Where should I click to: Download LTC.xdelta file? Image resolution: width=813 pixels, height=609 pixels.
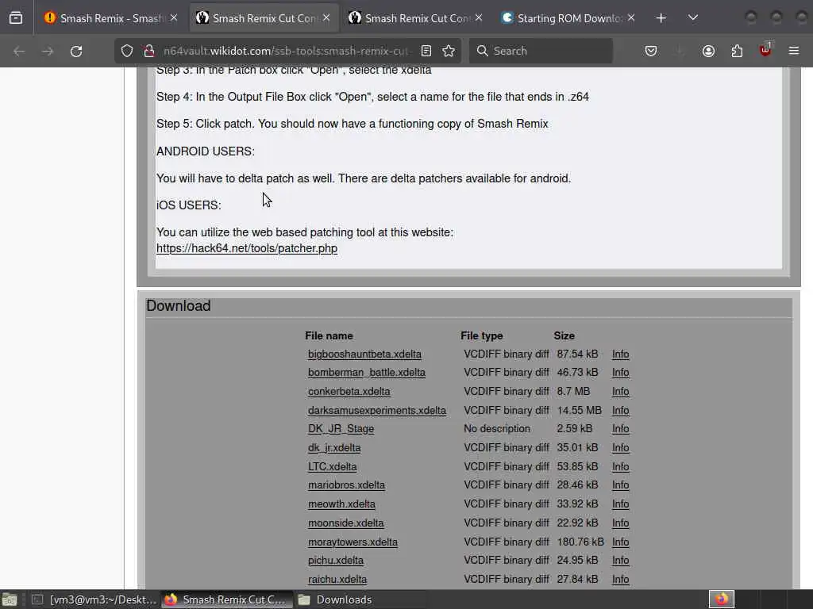click(333, 466)
